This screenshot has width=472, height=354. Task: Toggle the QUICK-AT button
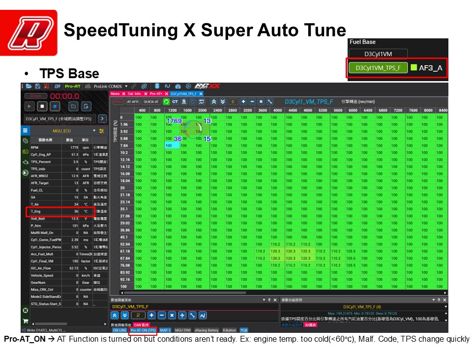150,101
